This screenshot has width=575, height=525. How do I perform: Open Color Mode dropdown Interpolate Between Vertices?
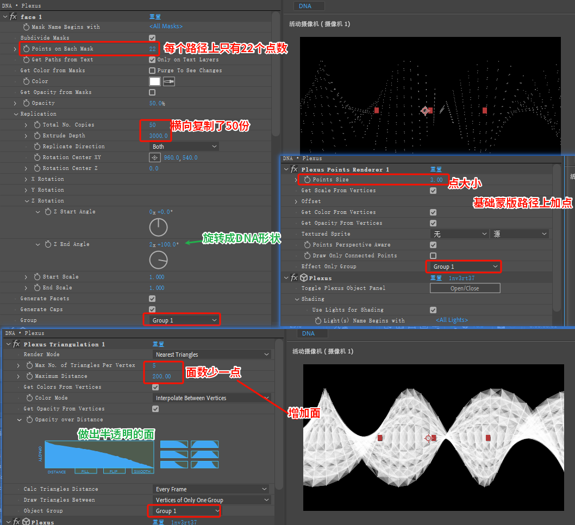click(211, 398)
